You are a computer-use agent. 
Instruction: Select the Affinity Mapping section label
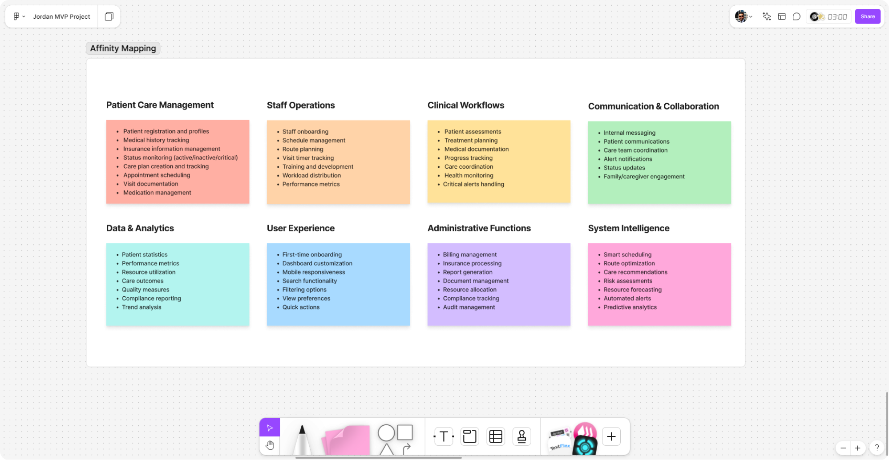tap(123, 48)
